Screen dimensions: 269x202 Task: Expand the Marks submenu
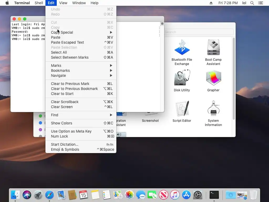point(81,65)
